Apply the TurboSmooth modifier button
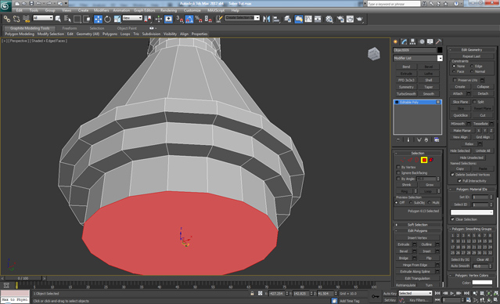This screenshot has width=500, height=304. click(406, 94)
